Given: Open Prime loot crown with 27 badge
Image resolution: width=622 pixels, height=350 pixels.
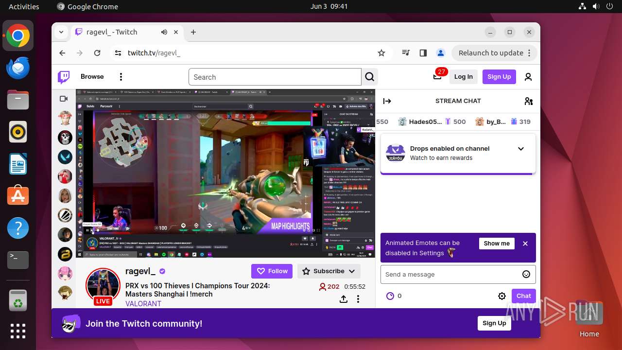Looking at the screenshot, I should [x=438, y=76].
